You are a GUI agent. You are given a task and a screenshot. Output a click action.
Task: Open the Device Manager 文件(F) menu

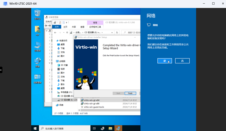(x=48, y=22)
